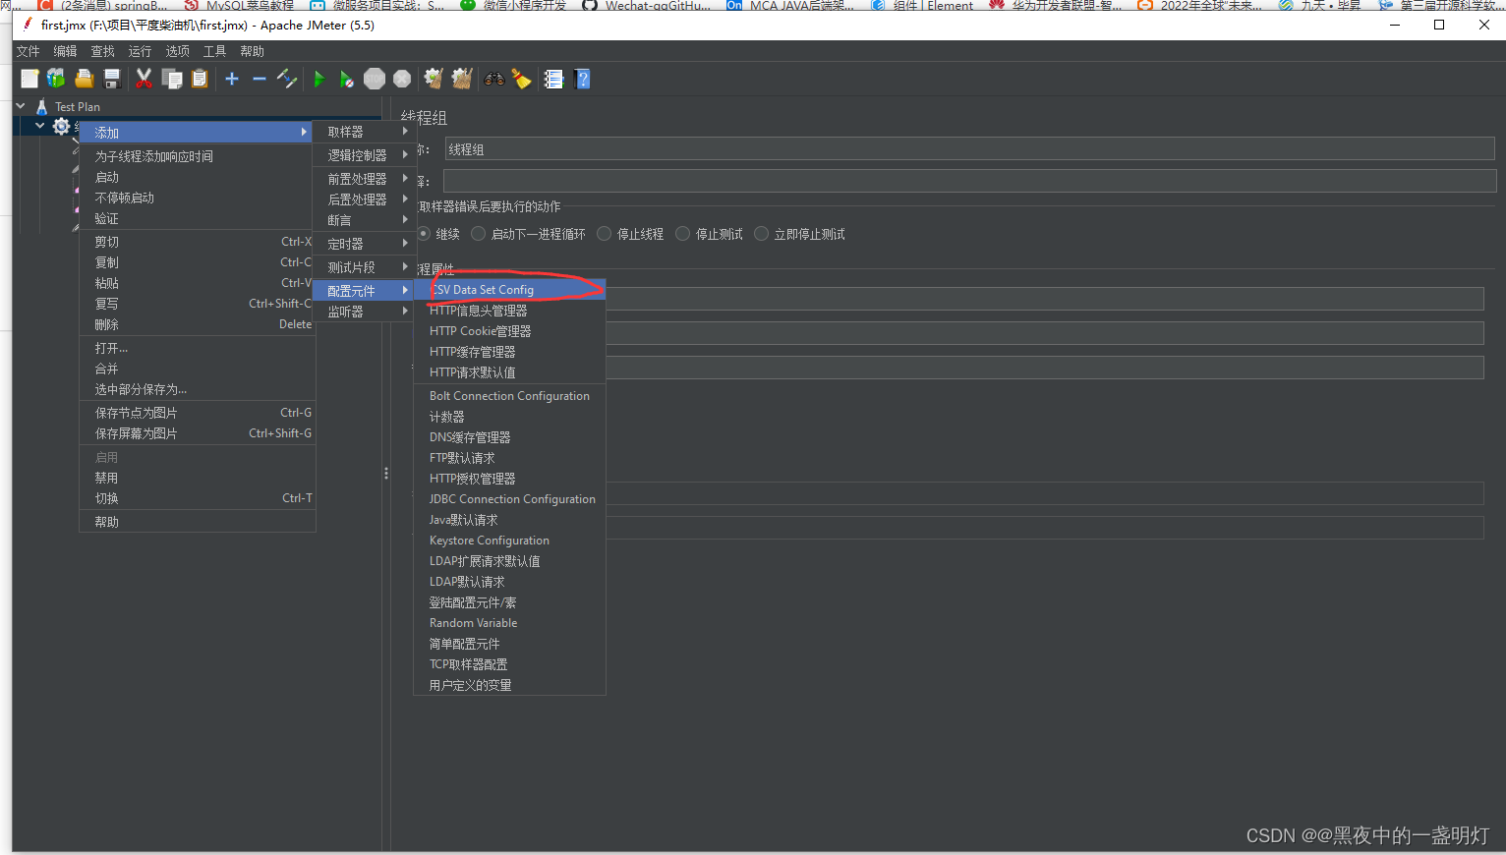Choose HTTP请求默认值
1506x855 pixels.
click(x=509, y=372)
